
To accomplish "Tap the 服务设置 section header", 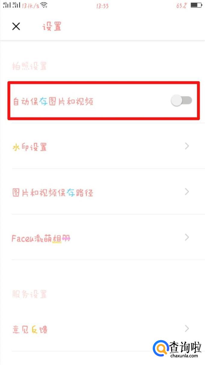I will (29, 294).
